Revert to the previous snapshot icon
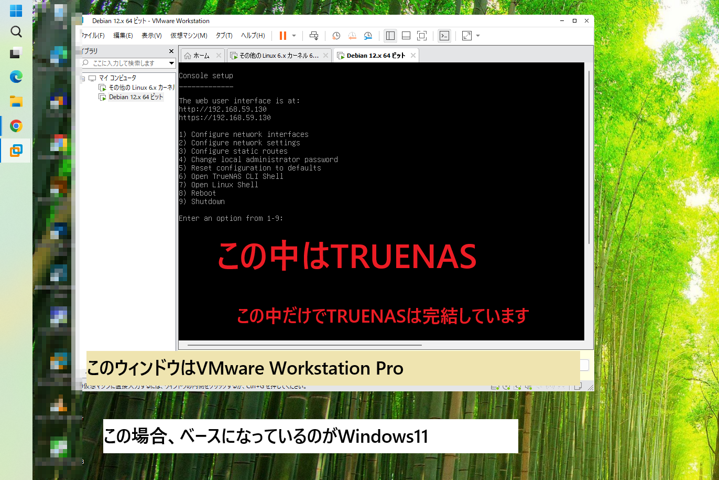The image size is (719, 480). (x=352, y=36)
